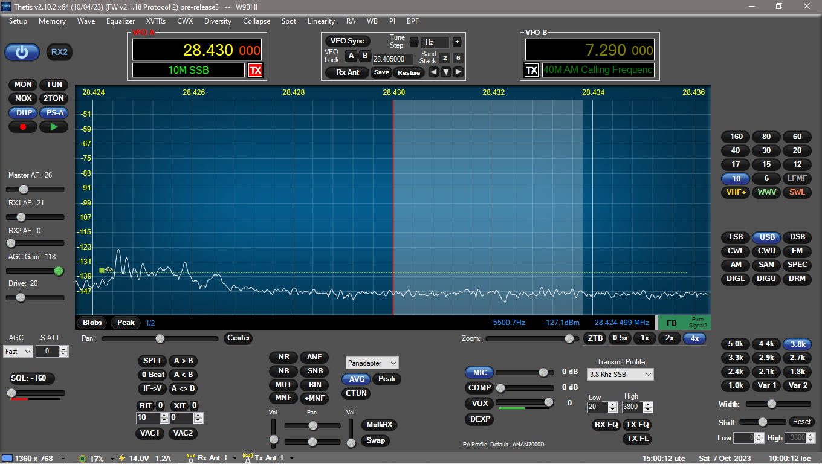Click the VFO Sync button
Screen dimensions: 822x464
(348, 41)
